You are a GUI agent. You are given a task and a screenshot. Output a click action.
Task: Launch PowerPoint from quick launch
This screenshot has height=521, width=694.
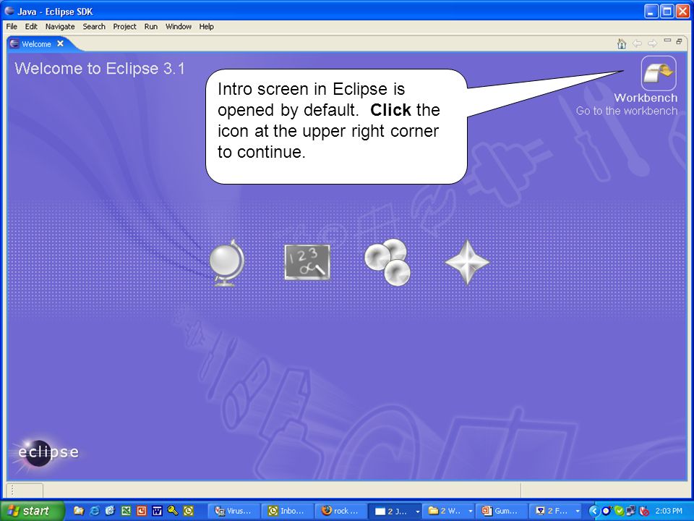[x=142, y=511]
